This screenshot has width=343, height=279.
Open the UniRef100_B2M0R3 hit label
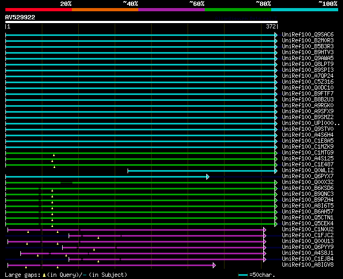tap(308, 41)
